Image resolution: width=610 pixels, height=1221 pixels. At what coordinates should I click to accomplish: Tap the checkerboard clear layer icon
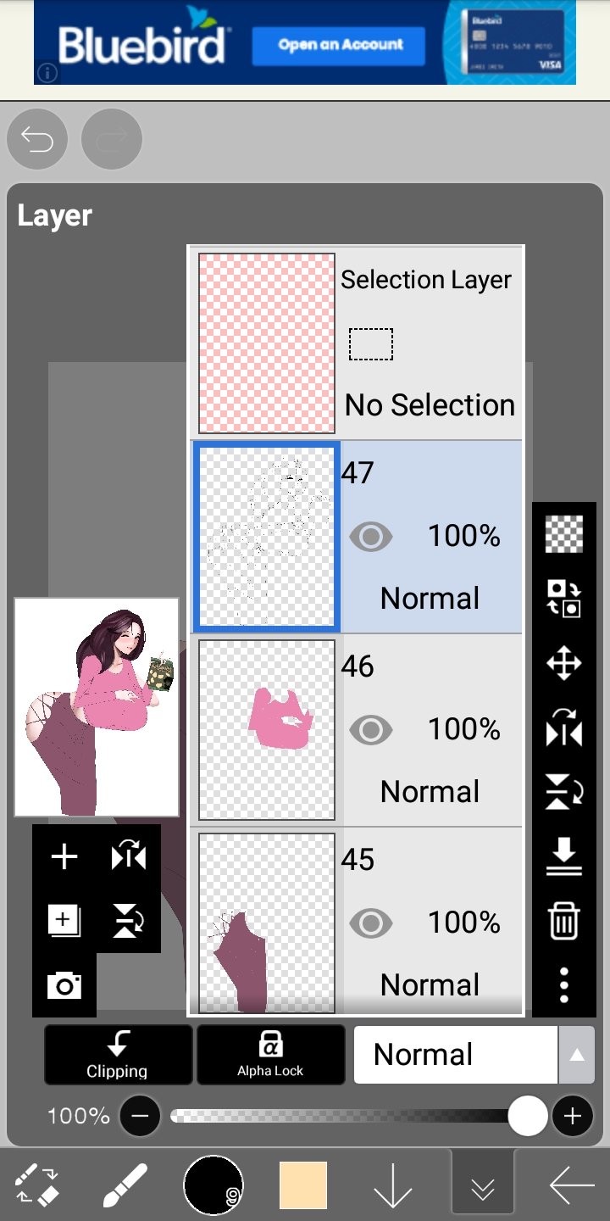[564, 534]
